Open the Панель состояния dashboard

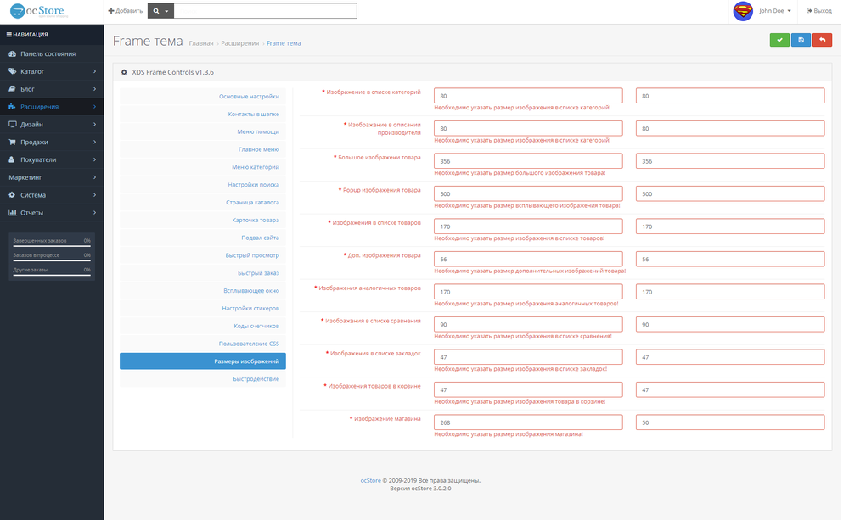48,53
